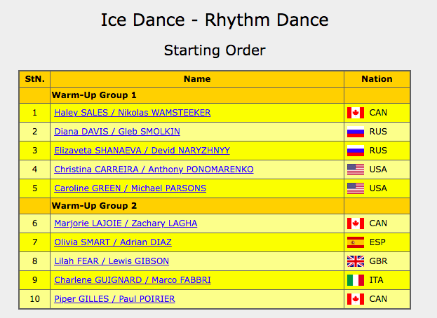Click Spanish flag beside Olivia Smart
This screenshot has height=318, width=437.
(x=356, y=242)
